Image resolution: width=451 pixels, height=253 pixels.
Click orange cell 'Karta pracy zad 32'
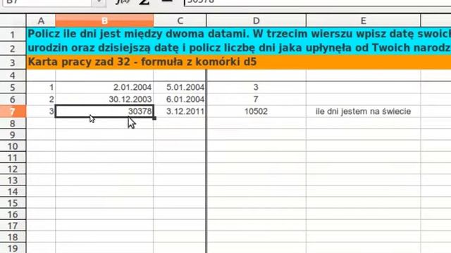pos(239,63)
